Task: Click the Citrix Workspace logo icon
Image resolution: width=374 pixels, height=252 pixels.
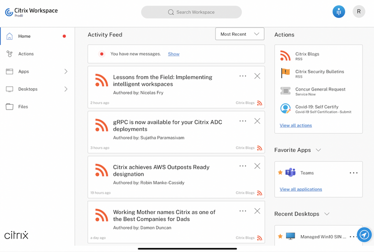Action: pyautogui.click(x=9, y=12)
